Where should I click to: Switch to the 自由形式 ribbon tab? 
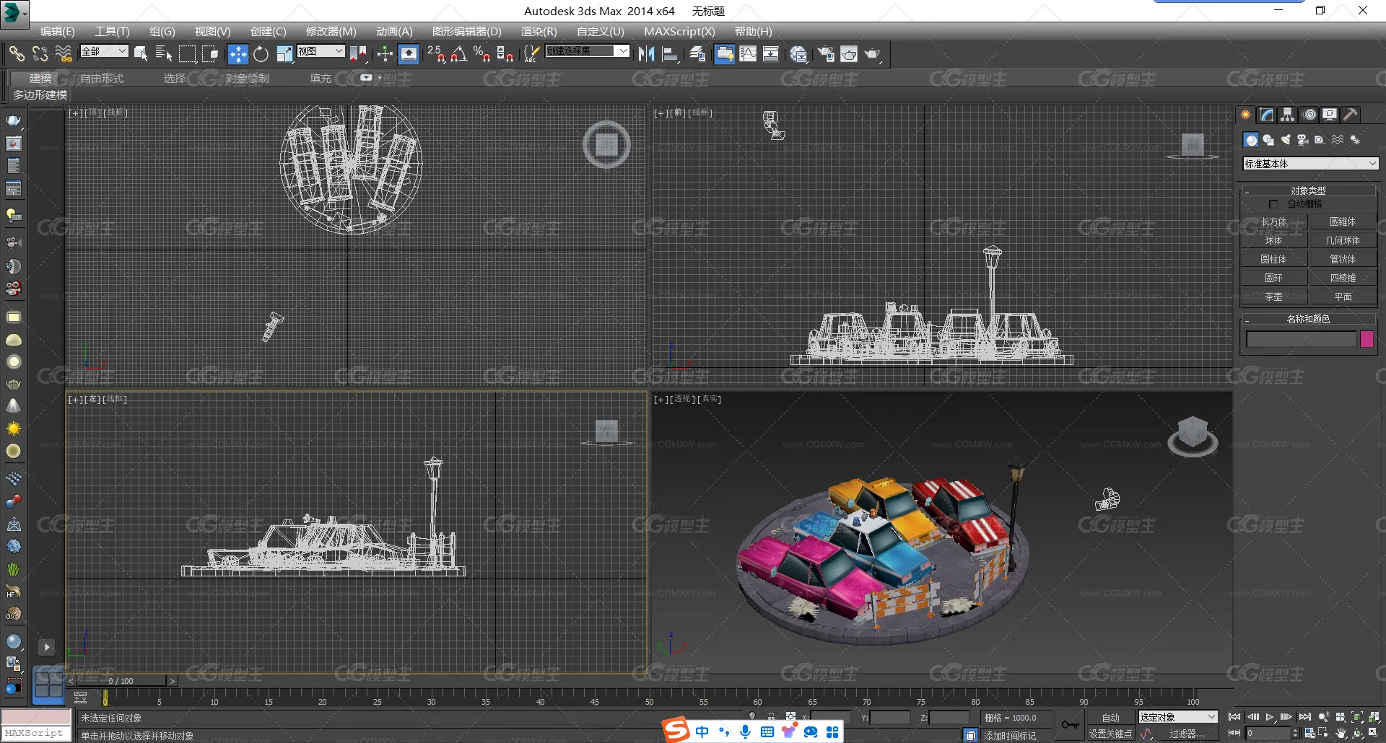click(102, 78)
